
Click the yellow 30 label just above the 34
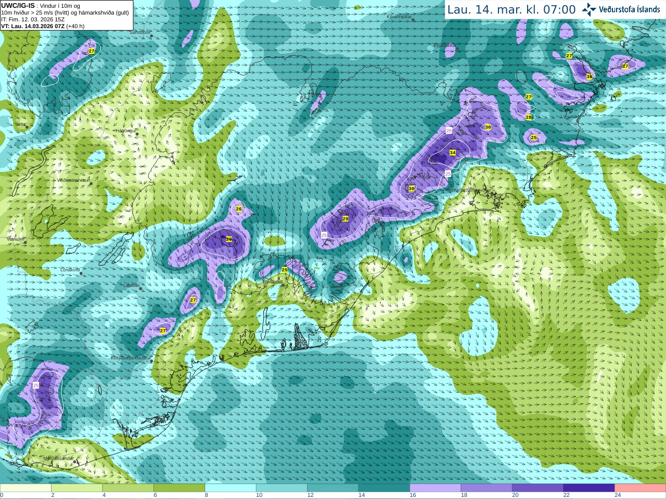coord(488,127)
